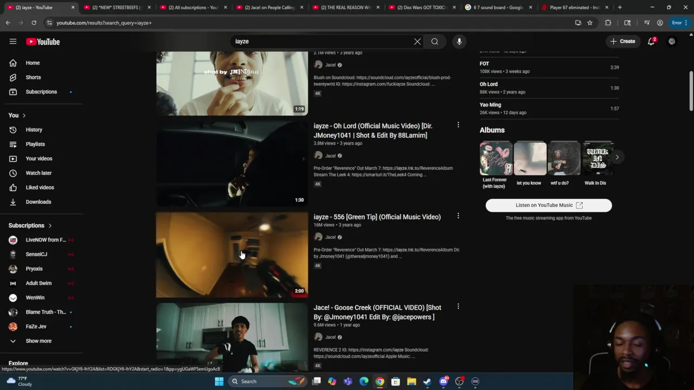
Task: Open the notifications bell
Action: [x=652, y=41]
